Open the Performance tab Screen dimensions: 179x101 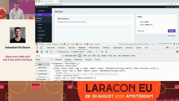tap(94, 48)
